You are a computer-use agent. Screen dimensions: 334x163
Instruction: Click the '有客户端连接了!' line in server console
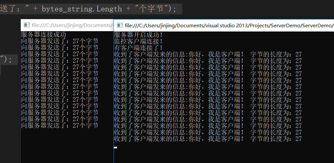tap(138, 48)
